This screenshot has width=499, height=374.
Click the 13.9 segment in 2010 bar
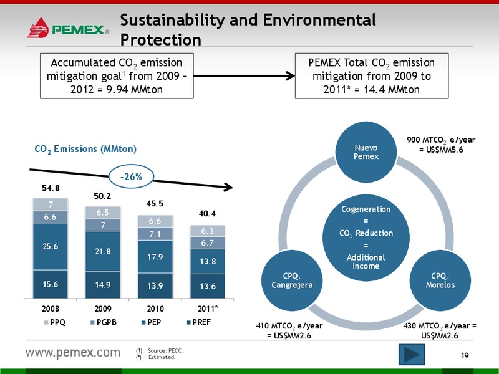click(155, 286)
